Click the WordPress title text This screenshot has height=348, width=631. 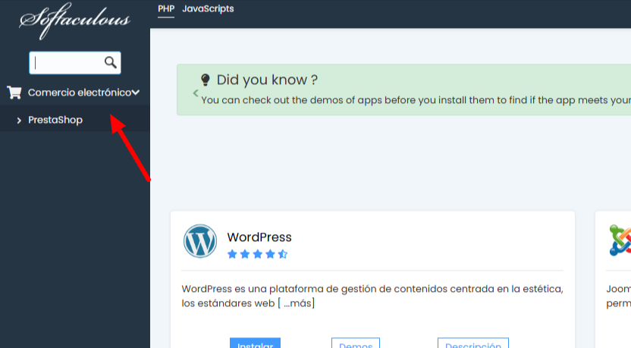coord(259,237)
